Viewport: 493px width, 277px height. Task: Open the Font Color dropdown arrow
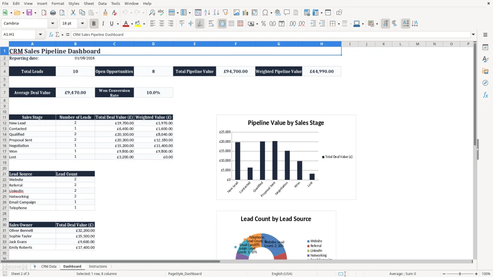point(131,24)
